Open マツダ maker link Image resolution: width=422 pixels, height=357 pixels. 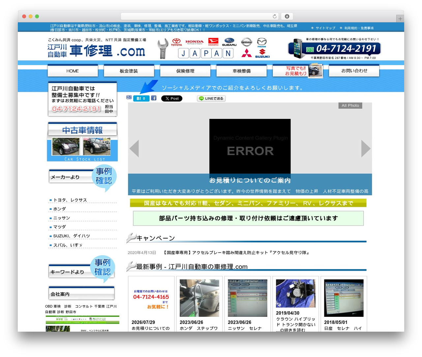[59, 227]
